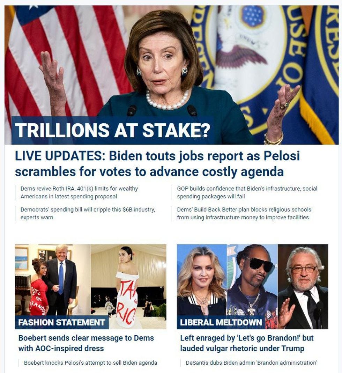Open the Boebert AOC-inspired dress headline
342x373 pixels.
click(86, 343)
